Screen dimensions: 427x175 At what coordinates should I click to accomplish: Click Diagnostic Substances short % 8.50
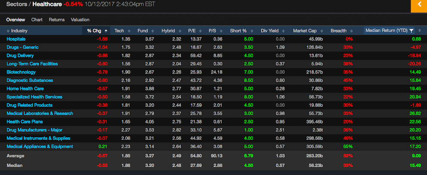[x=249, y=80]
